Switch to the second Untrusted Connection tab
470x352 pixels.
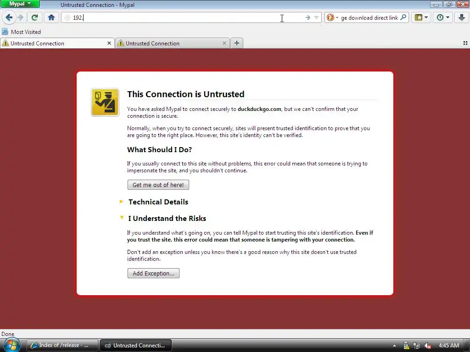(x=173, y=44)
